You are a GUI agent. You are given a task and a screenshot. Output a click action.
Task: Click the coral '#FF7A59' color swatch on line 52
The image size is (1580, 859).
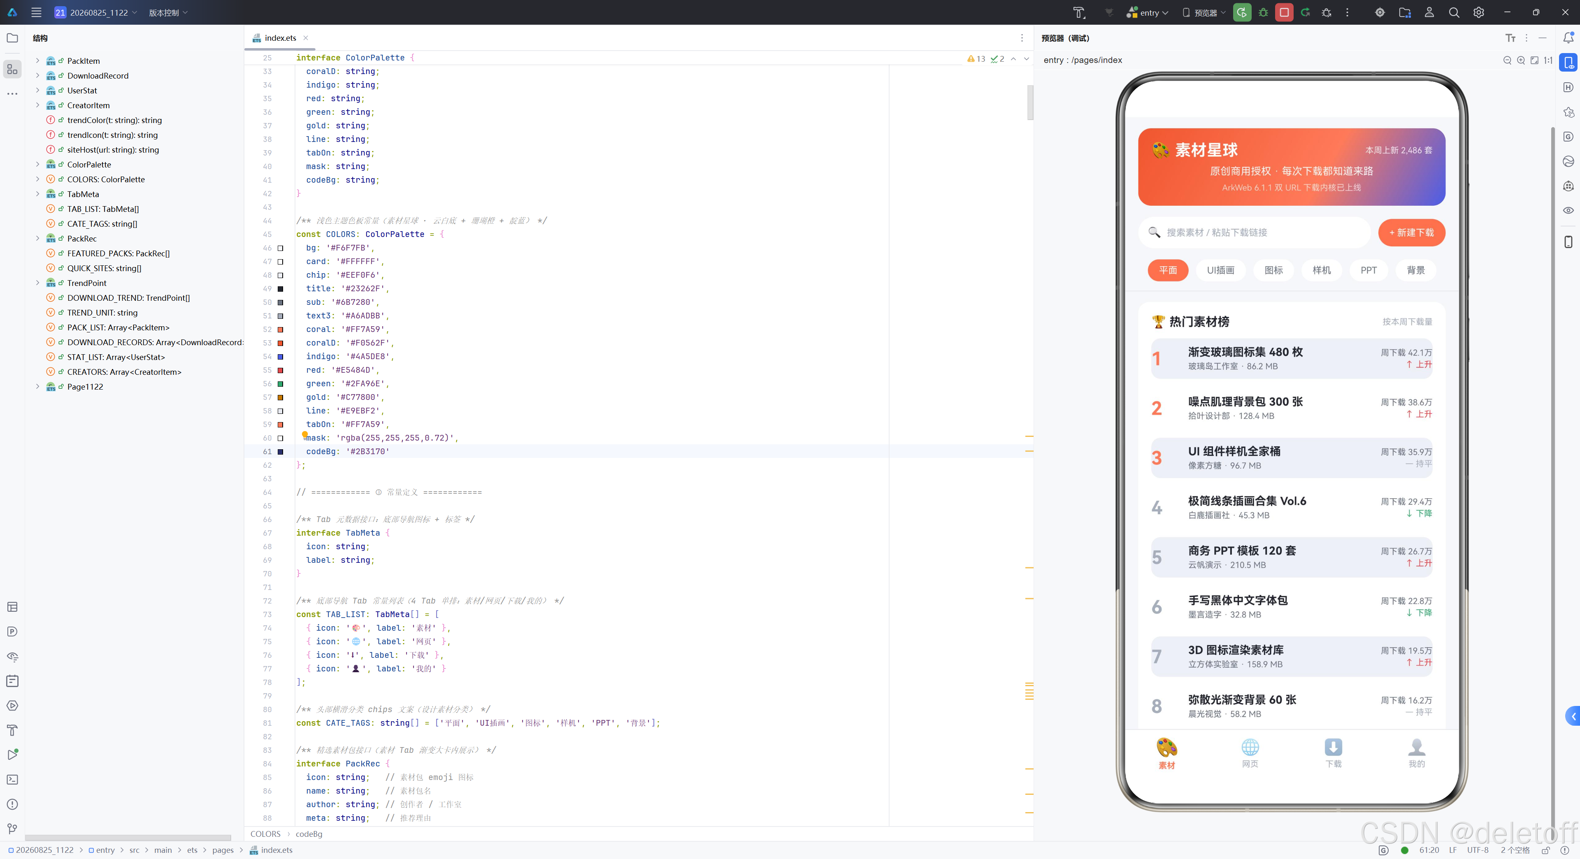(280, 329)
